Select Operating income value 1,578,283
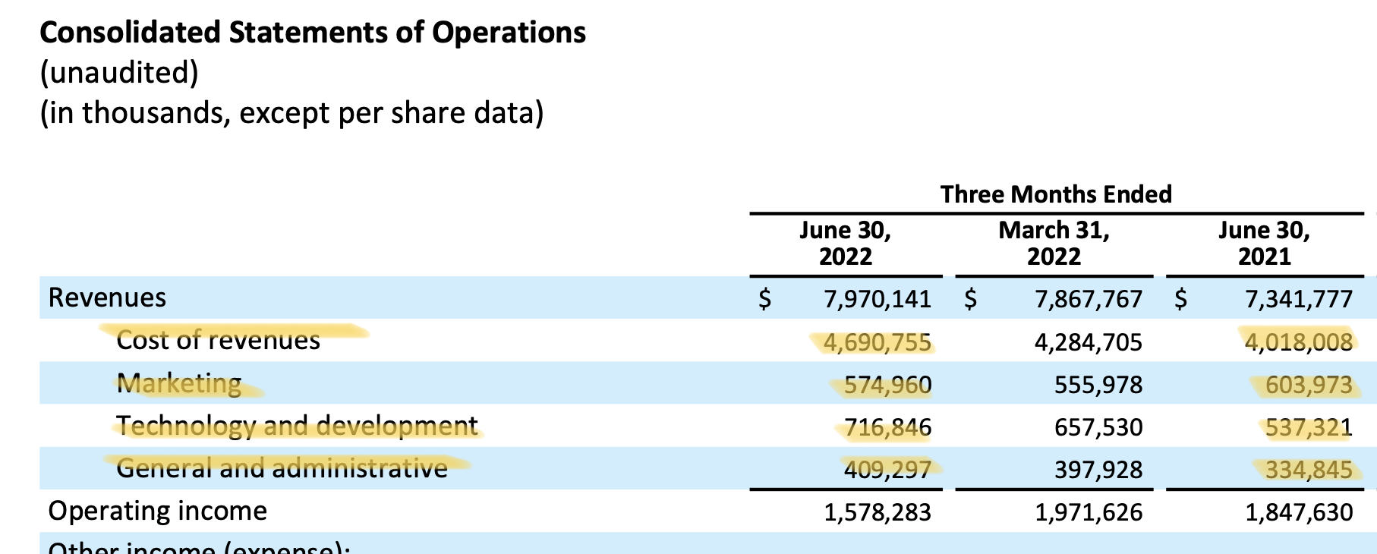This screenshot has height=554, width=1377. tap(878, 512)
